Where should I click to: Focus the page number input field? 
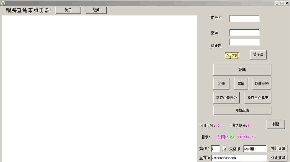click(x=215, y=149)
